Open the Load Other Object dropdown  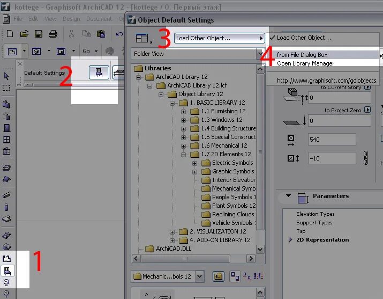[x=219, y=38]
